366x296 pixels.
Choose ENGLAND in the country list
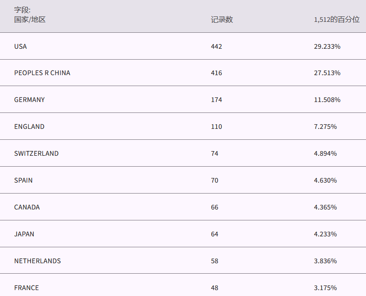29,127
